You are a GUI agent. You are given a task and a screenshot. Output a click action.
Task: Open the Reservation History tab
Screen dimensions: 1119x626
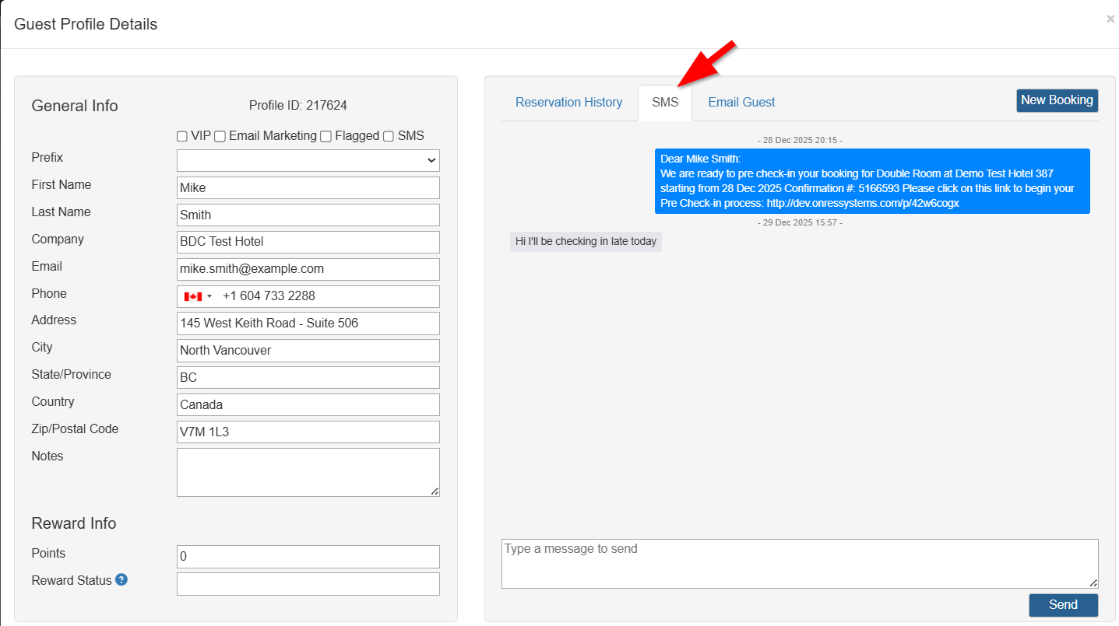coord(568,103)
